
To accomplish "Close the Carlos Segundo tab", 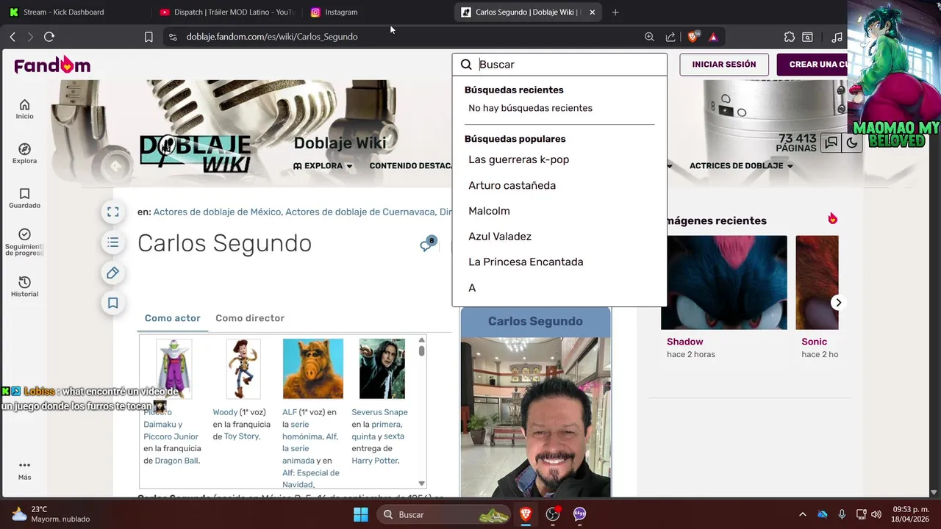I will point(593,12).
